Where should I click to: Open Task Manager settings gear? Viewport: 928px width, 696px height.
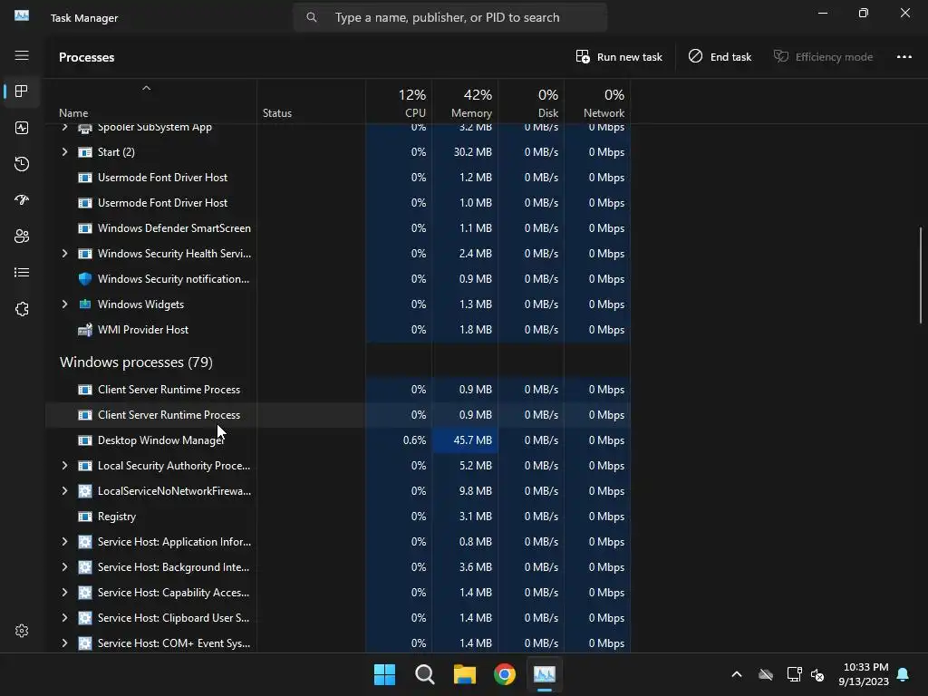[22, 631]
